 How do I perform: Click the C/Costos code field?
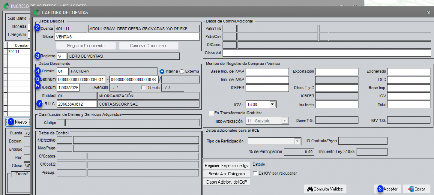point(71,156)
